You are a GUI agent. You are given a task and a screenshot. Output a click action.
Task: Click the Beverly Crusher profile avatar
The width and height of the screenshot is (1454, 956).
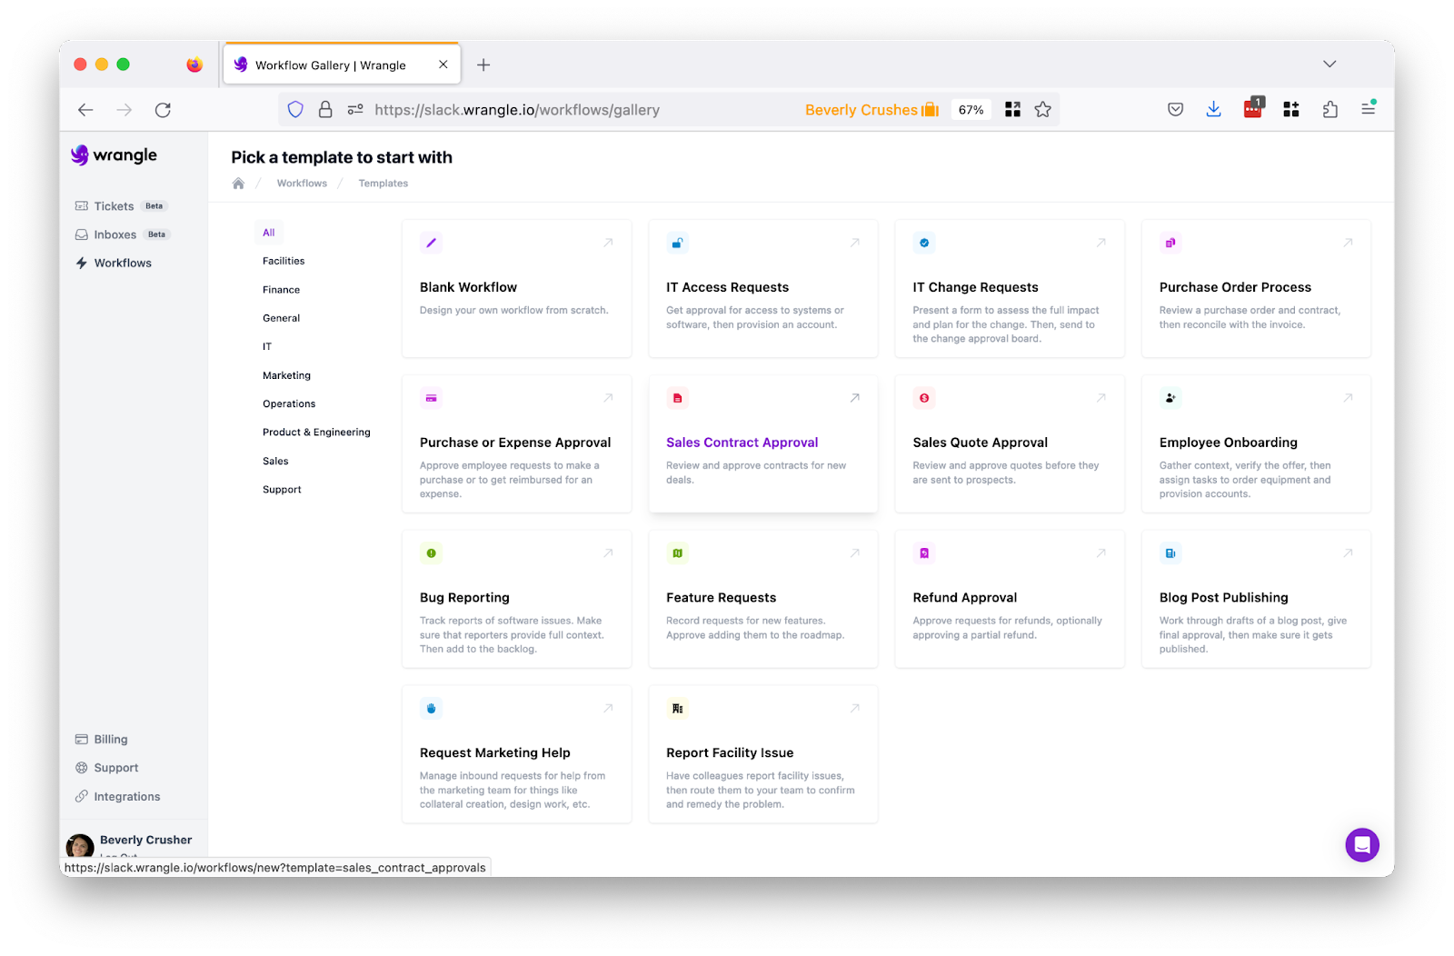pyautogui.click(x=81, y=846)
